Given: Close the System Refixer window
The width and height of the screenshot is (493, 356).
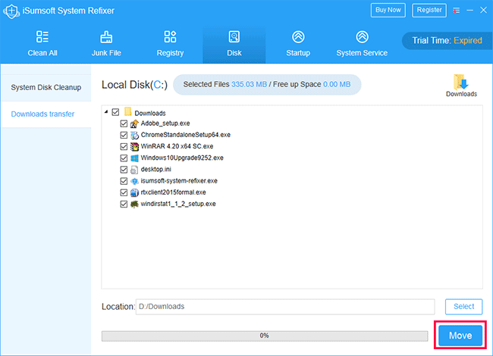Looking at the screenshot, I should pos(484,11).
